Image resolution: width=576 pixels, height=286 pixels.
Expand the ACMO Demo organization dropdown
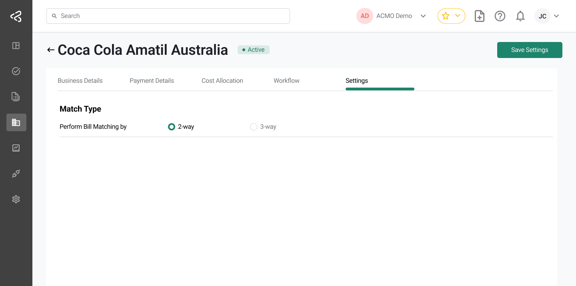click(423, 16)
